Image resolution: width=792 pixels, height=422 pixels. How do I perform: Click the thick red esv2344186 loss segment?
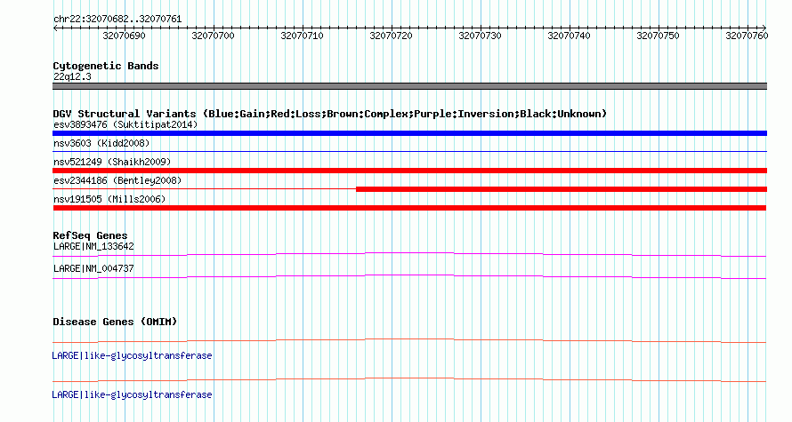pos(562,189)
